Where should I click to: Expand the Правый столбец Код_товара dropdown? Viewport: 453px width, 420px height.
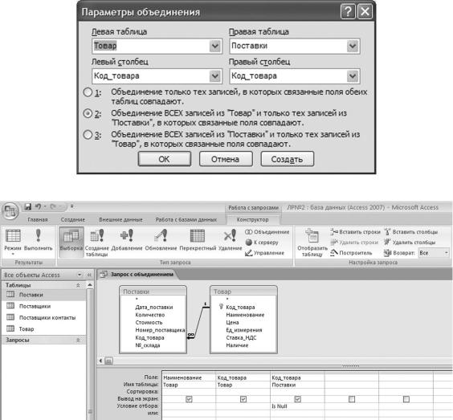click(x=353, y=76)
